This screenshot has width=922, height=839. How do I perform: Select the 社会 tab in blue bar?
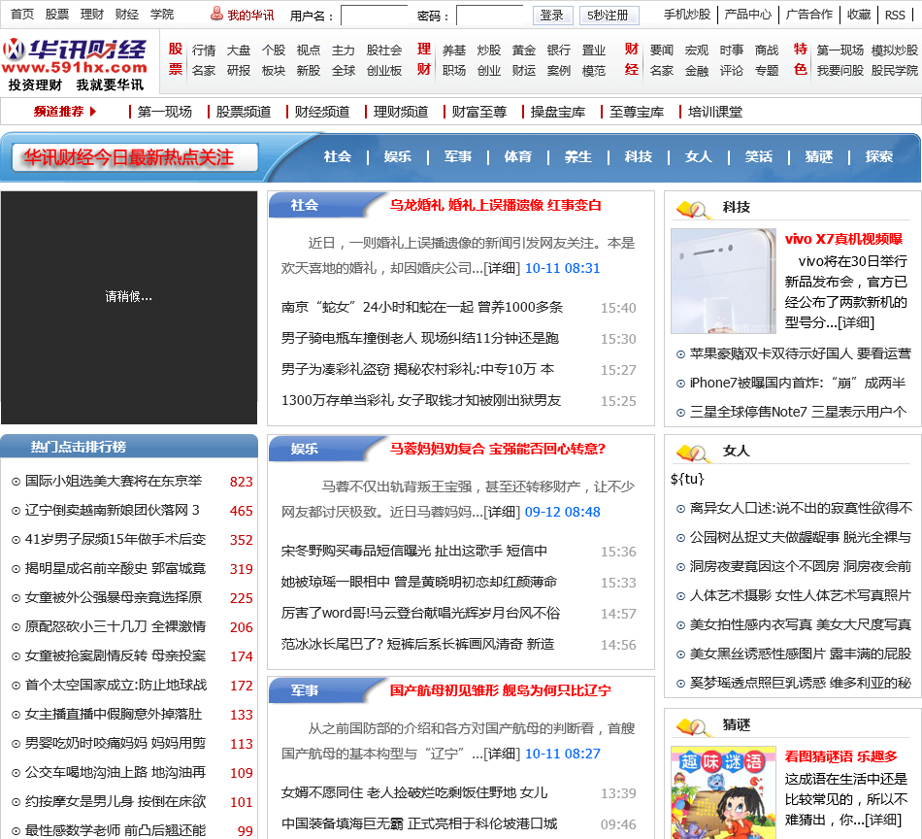tap(338, 156)
